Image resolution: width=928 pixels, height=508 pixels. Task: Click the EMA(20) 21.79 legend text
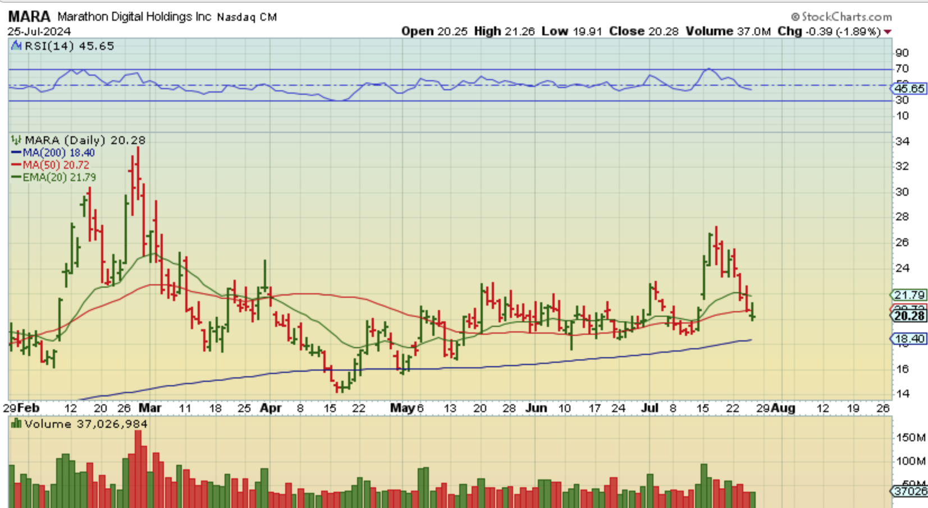pyautogui.click(x=60, y=178)
